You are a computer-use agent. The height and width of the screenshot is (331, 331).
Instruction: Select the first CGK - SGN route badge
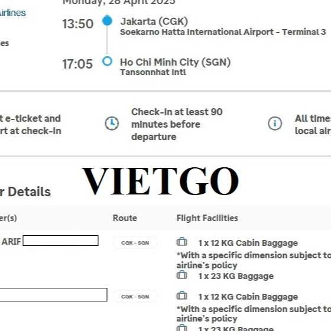click(135, 243)
